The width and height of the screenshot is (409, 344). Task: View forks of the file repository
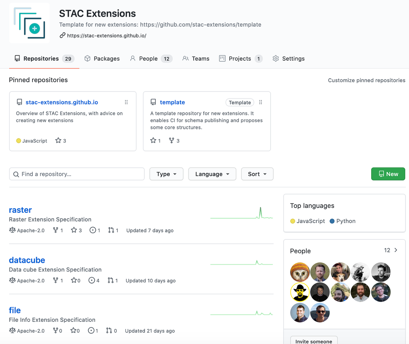pos(58,330)
